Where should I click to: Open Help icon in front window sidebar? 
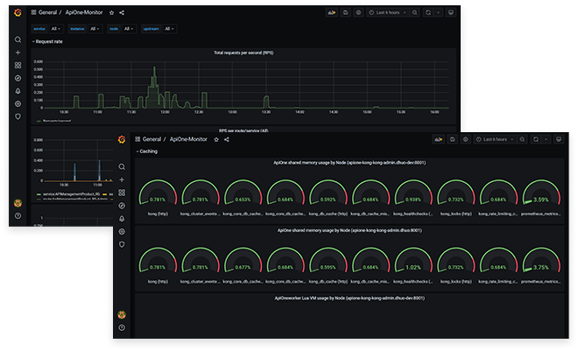pyautogui.click(x=122, y=327)
